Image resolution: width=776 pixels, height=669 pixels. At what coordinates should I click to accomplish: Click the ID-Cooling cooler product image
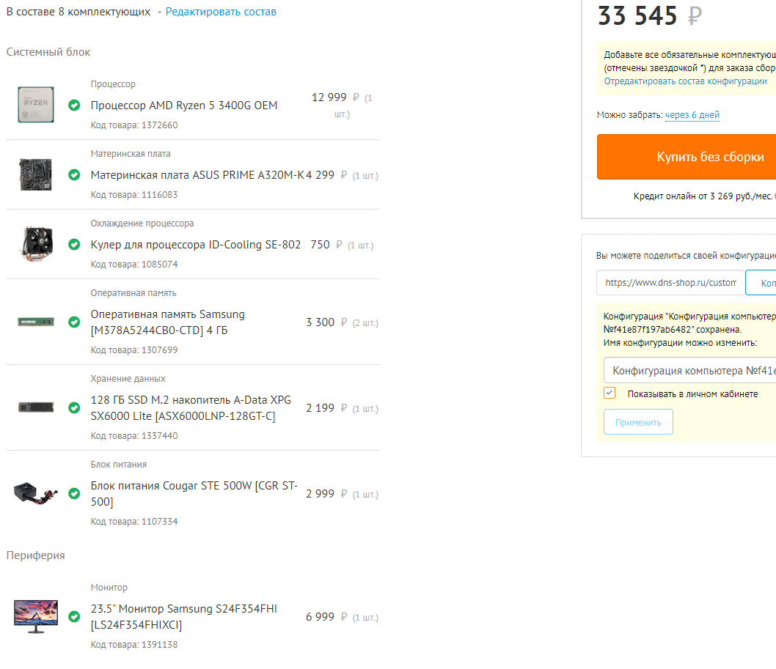(x=36, y=244)
